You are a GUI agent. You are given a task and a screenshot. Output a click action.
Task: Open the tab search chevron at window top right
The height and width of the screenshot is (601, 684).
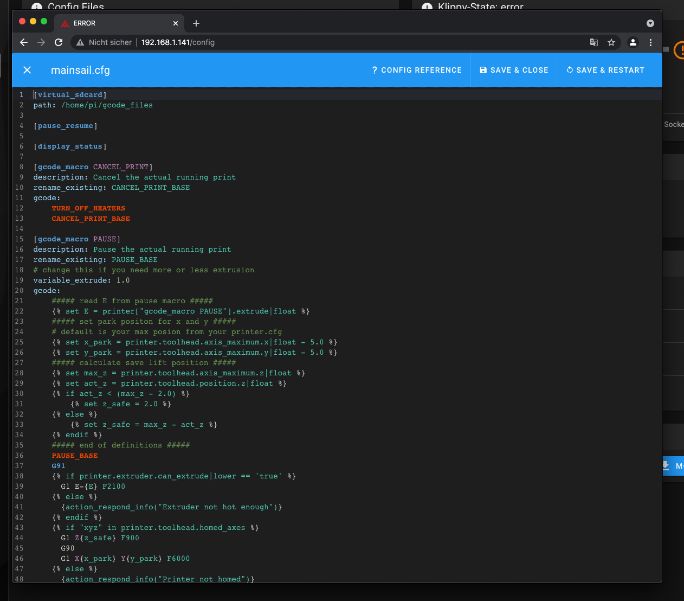tap(650, 23)
